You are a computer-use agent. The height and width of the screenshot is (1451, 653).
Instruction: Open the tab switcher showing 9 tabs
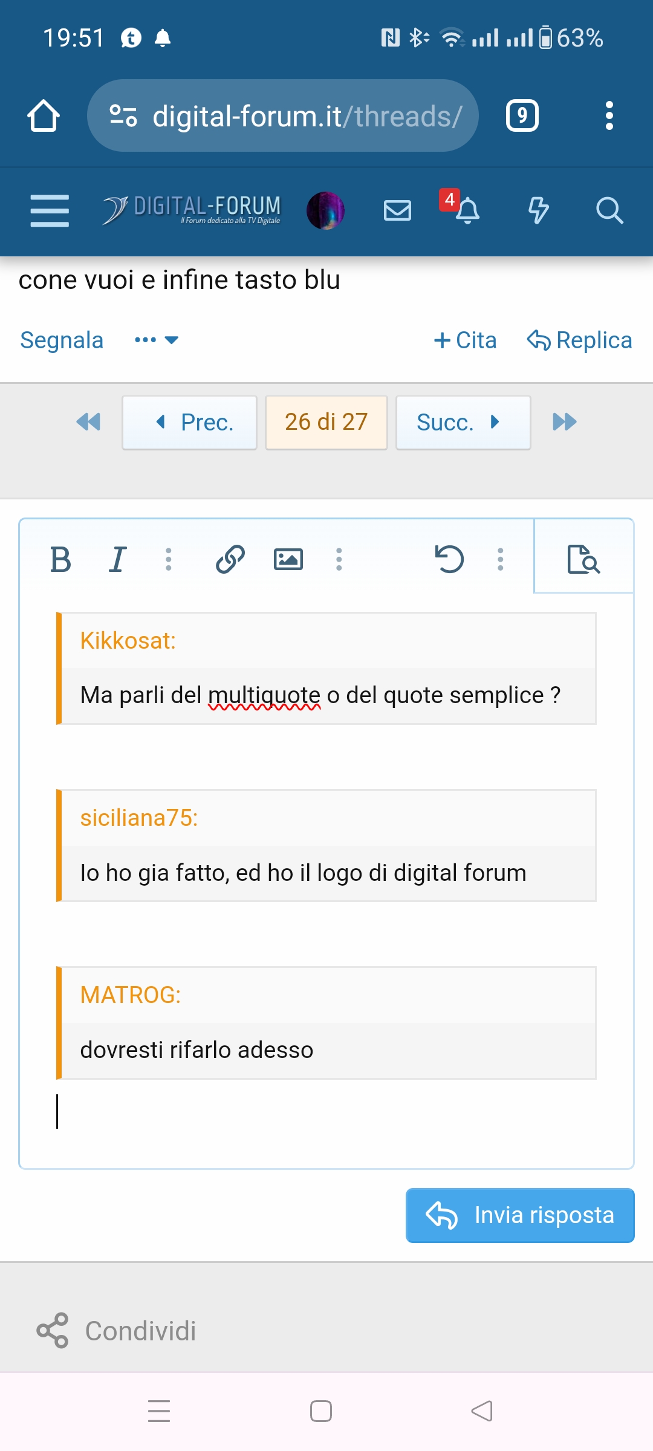point(522,115)
